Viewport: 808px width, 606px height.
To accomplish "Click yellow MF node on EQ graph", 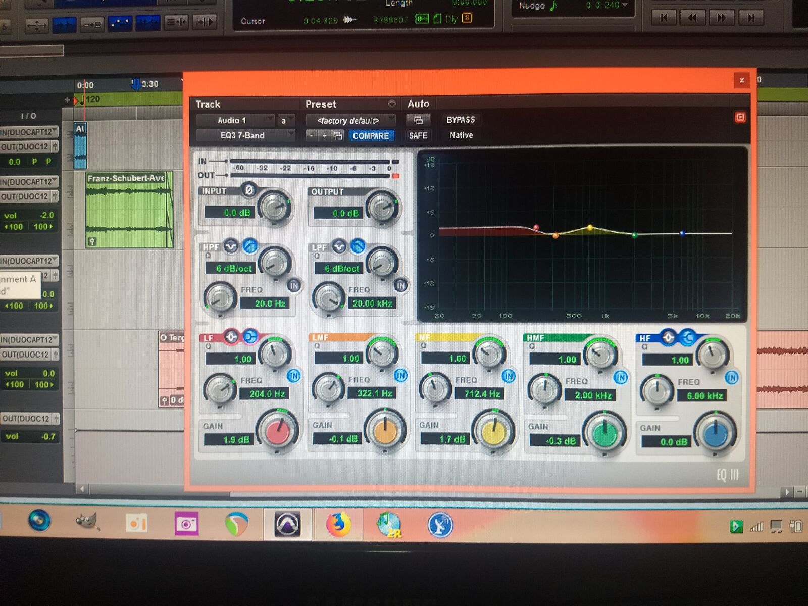I will coord(590,228).
